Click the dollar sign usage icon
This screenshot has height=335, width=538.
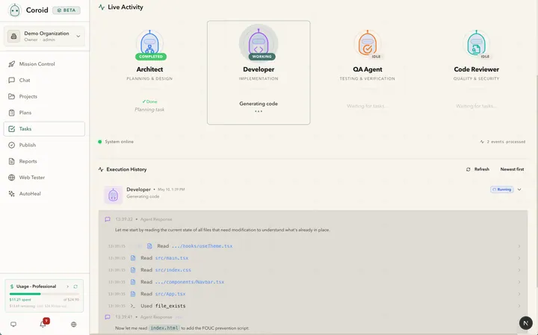point(12,287)
